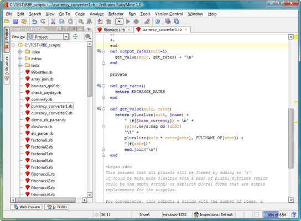The height and width of the screenshot is (221, 301).
Task: Run garbage collector via trash can icon
Action: [x=293, y=215]
